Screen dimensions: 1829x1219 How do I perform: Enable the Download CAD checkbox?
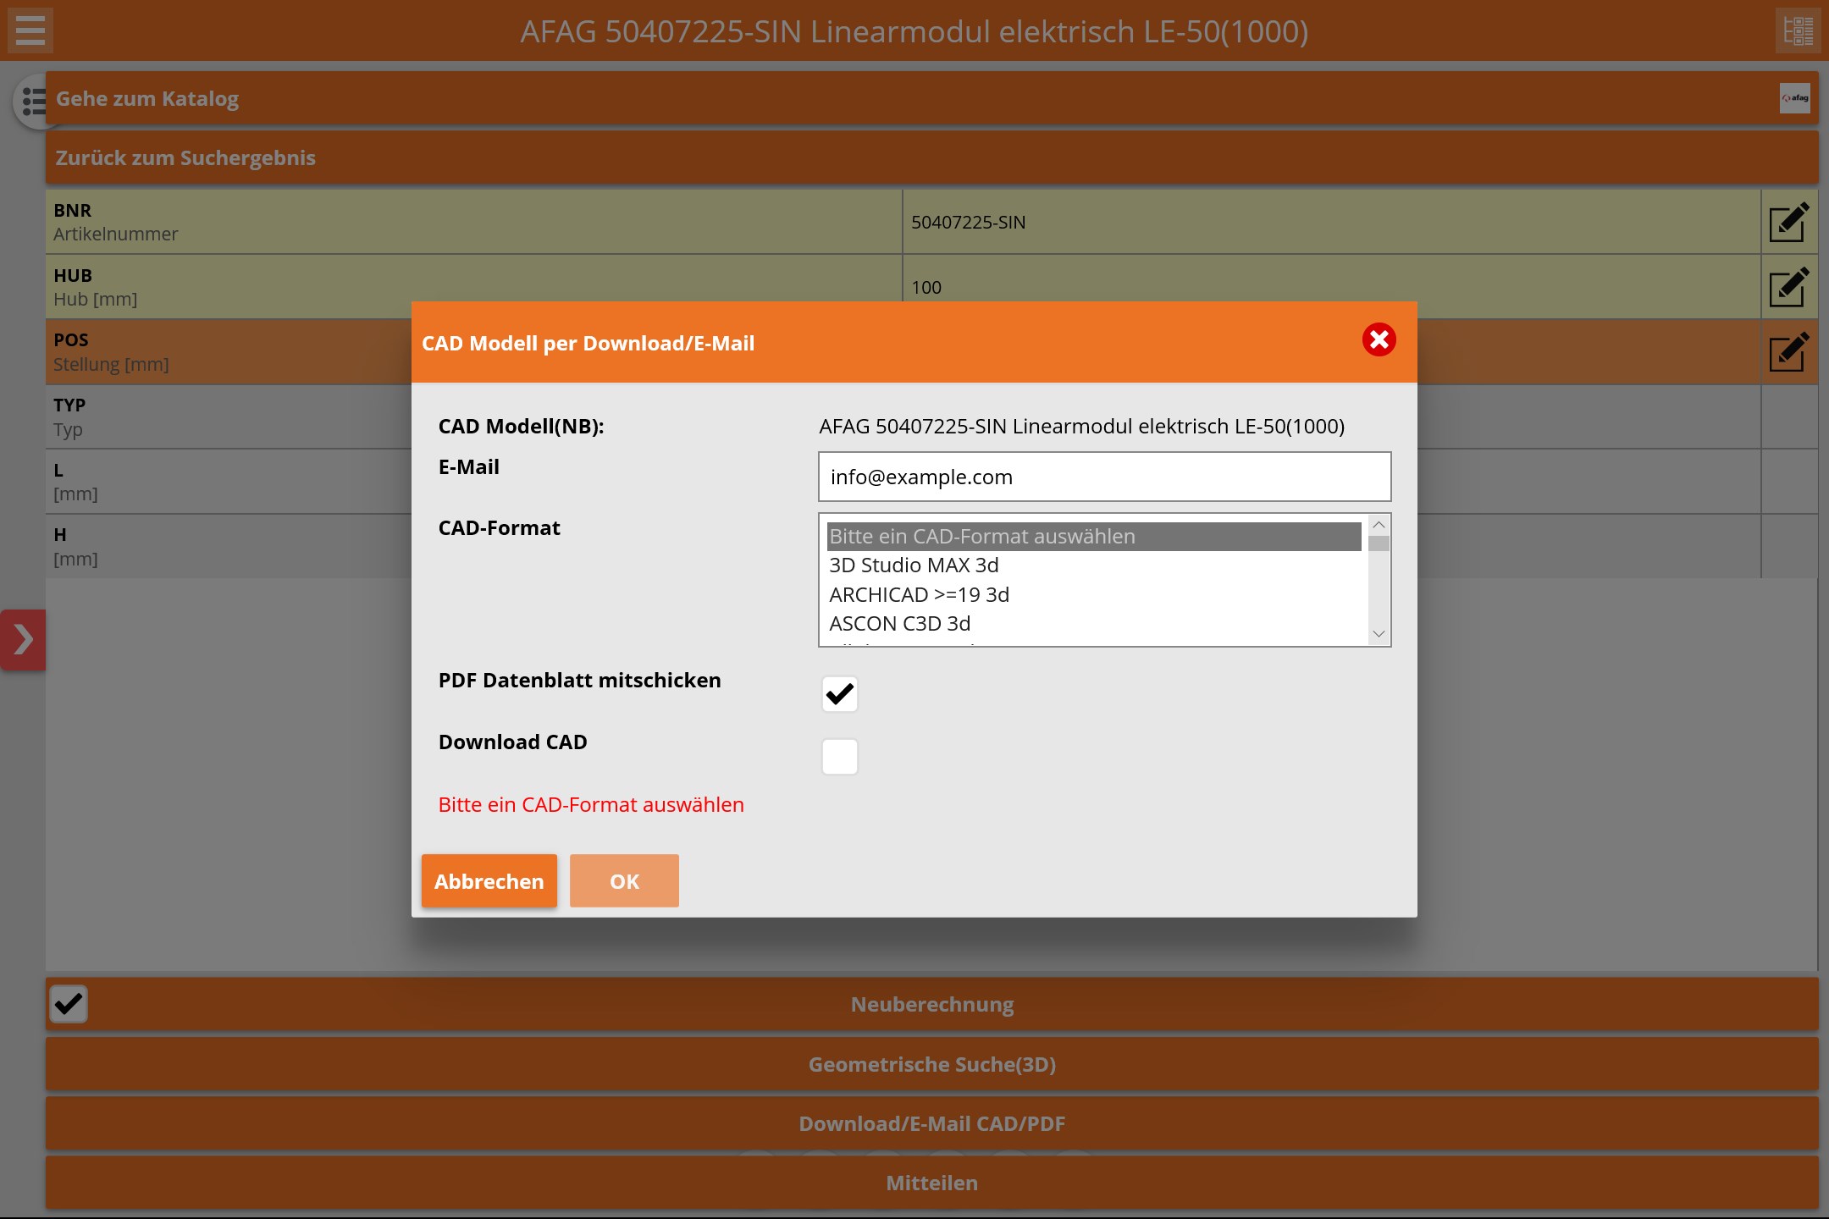[x=840, y=757]
